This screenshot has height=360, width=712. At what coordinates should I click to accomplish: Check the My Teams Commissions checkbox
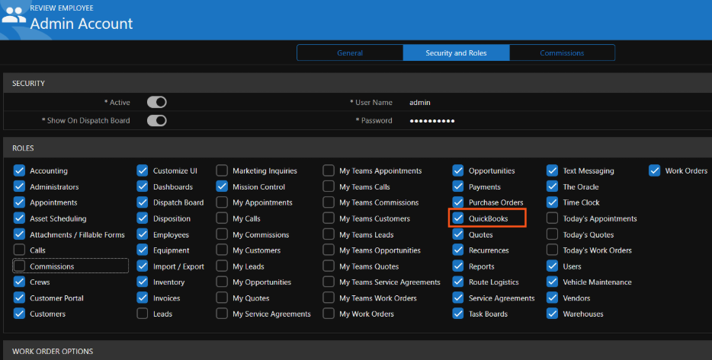click(x=329, y=202)
